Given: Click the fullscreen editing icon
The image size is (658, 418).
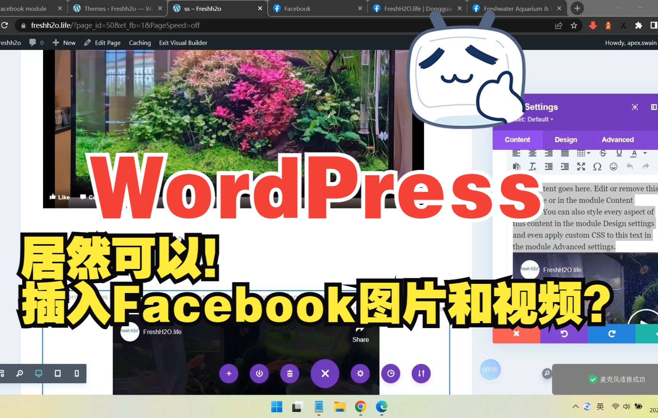Looking at the screenshot, I should (581, 167).
